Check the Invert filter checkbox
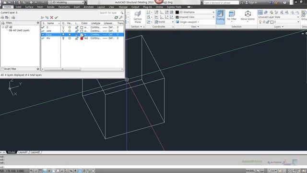This screenshot has width=307, height=173. click(x=2, y=69)
